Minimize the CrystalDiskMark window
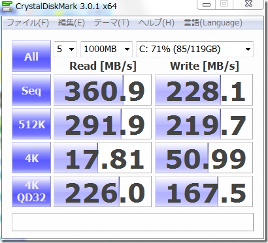268x243 pixels. 207,4
